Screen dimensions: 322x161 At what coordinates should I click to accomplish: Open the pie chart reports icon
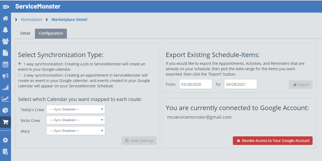[x=5, y=110]
